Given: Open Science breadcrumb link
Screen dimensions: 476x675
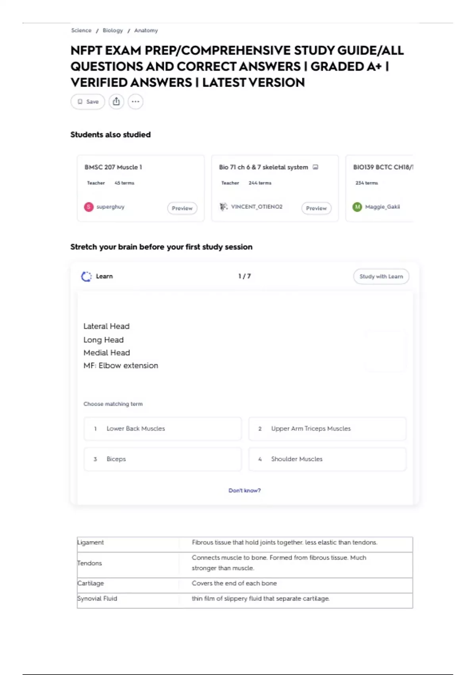Looking at the screenshot, I should [x=81, y=31].
